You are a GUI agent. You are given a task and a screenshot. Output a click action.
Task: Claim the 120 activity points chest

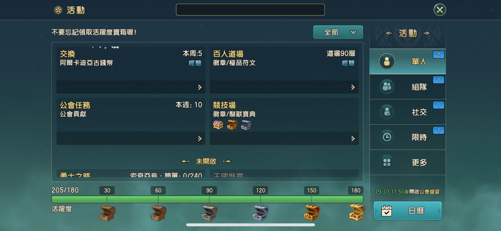point(261,213)
